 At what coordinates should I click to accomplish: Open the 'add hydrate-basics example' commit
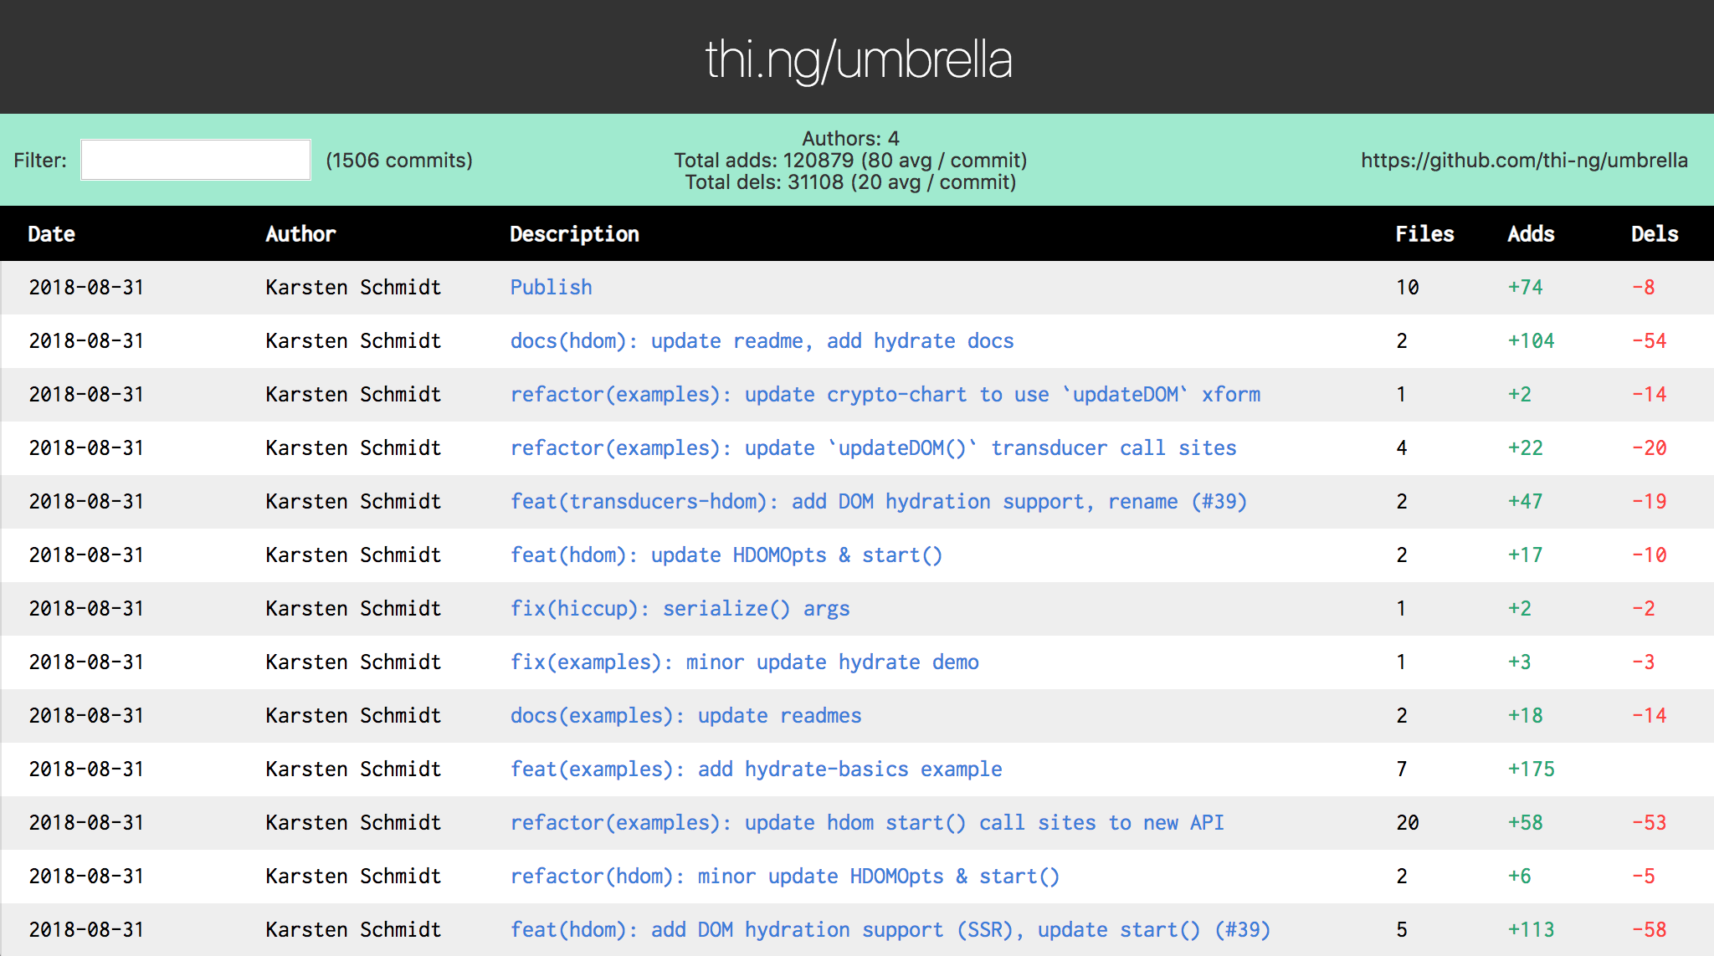pos(756,769)
